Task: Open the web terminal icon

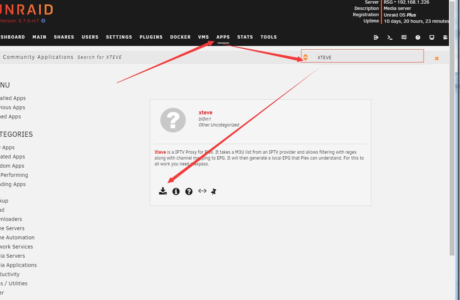Action: point(390,37)
